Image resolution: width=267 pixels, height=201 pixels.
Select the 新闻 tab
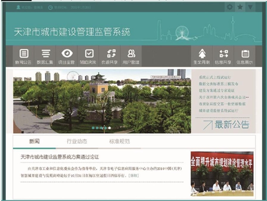click(x=34, y=141)
